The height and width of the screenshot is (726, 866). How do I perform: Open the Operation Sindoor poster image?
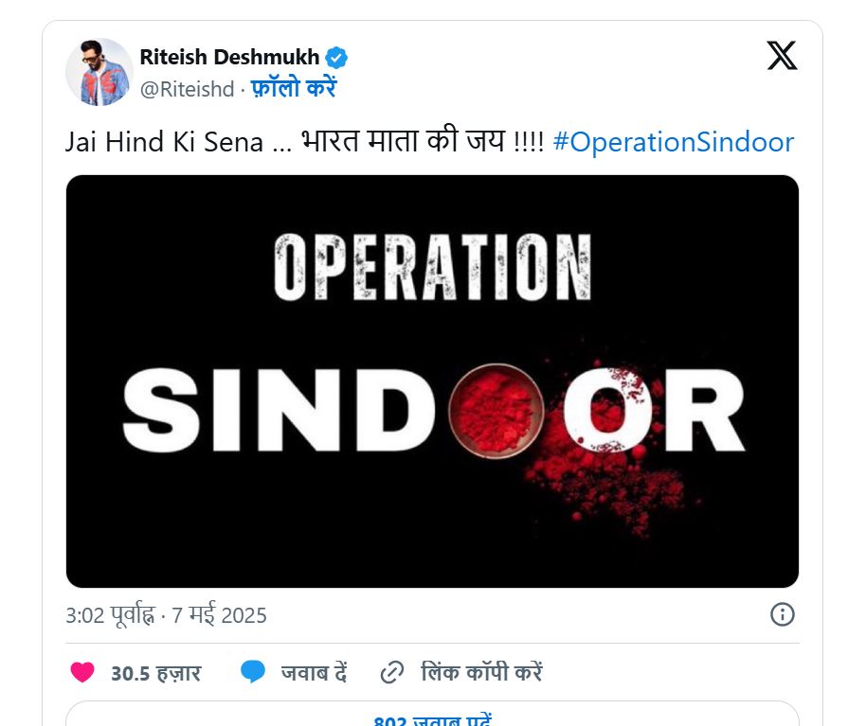point(432,381)
